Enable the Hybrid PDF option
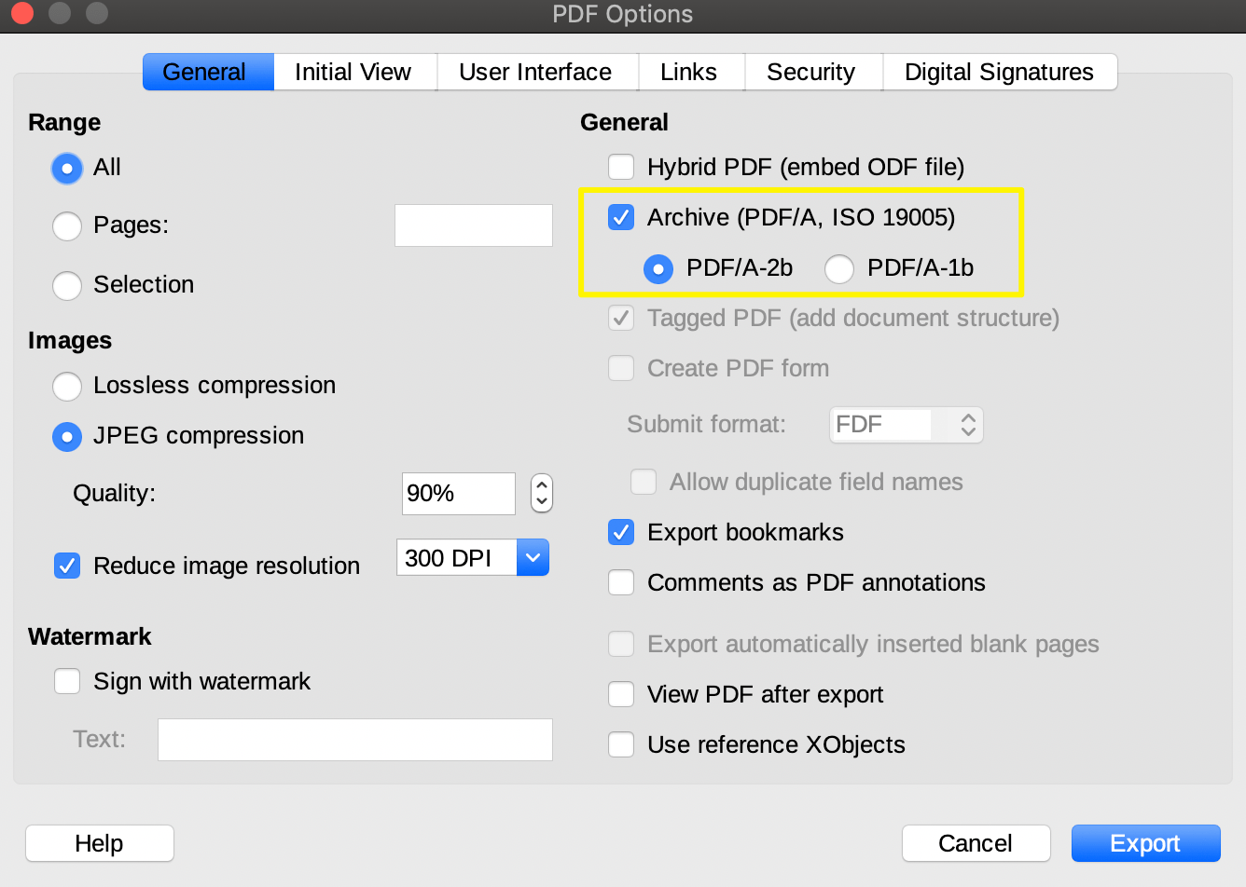Viewport: 1246px width, 887px height. (x=621, y=167)
